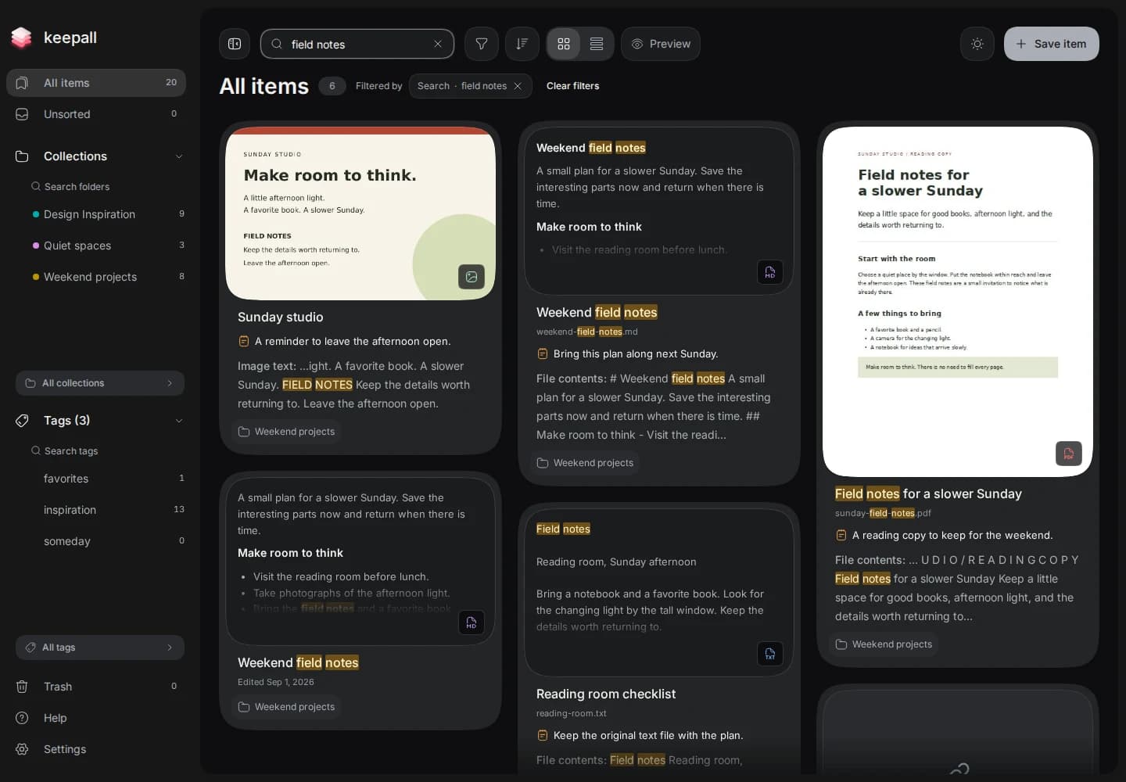Click TXT file icon on Reading room card
The width and height of the screenshot is (1126, 782).
pyautogui.click(x=770, y=654)
